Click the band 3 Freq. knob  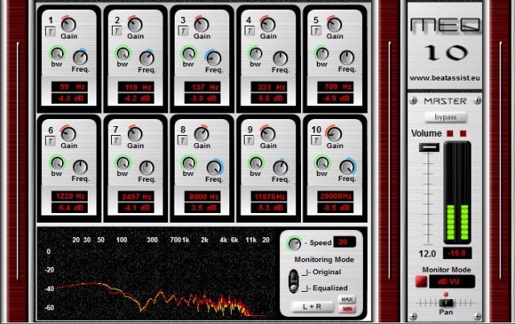pos(213,58)
